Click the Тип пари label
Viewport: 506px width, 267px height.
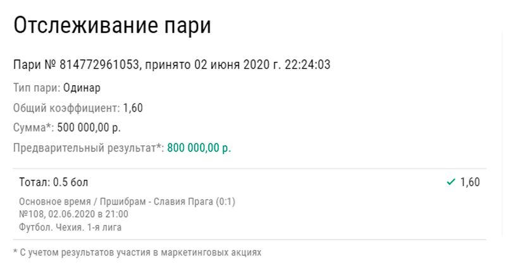click(37, 88)
